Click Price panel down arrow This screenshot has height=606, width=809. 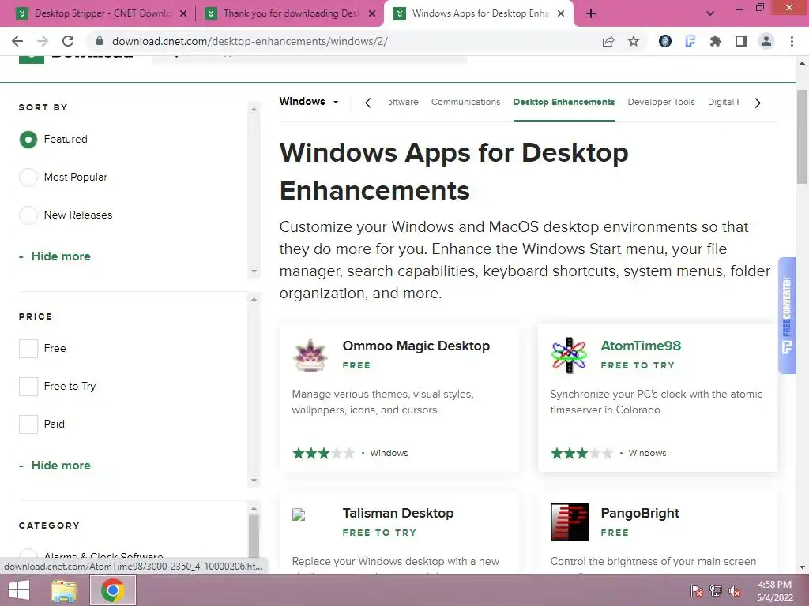tap(254, 481)
